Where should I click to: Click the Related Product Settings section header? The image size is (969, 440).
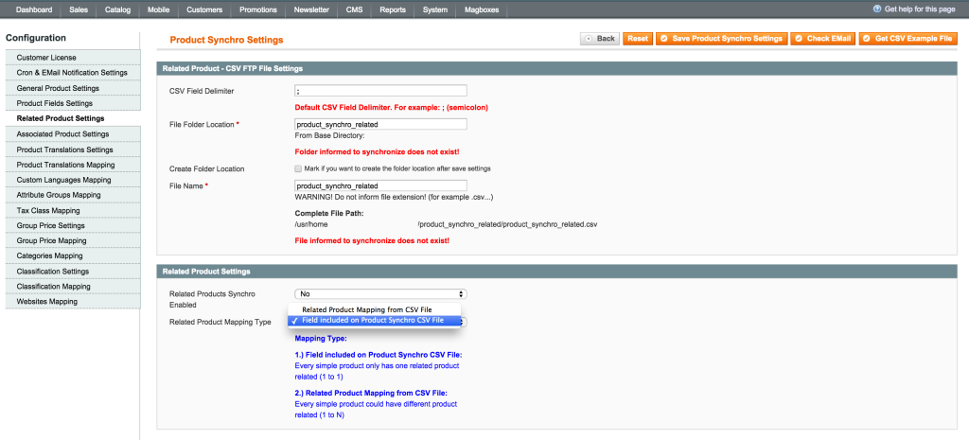[556, 272]
